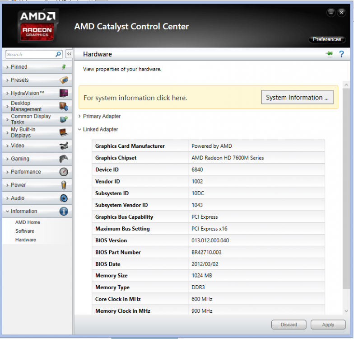Screen dimensions: 354x339
Task: Click the Performance gauge icon
Action: pos(64,172)
